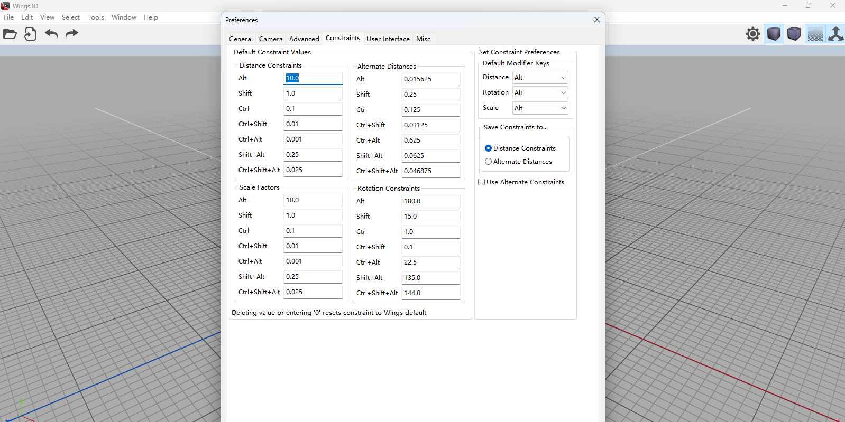Toggle the axes display icon
The width and height of the screenshot is (845, 422).
[x=835, y=34]
